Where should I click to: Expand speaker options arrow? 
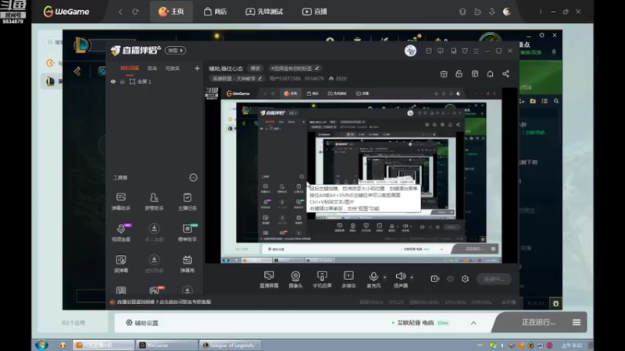coord(412,277)
